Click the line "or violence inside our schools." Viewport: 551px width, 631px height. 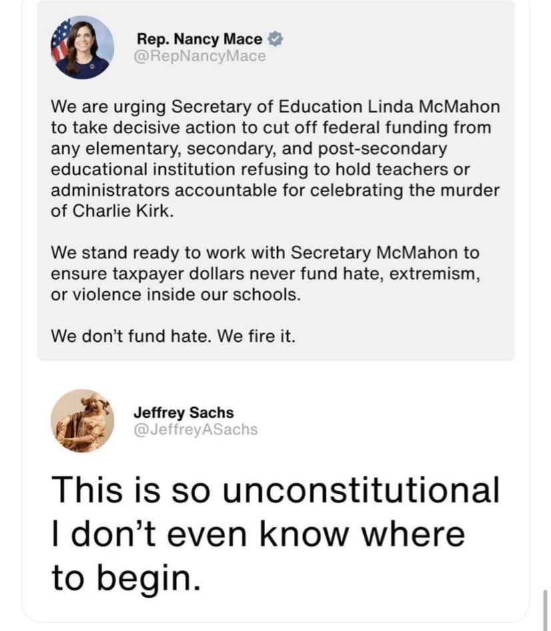pyautogui.click(x=176, y=295)
